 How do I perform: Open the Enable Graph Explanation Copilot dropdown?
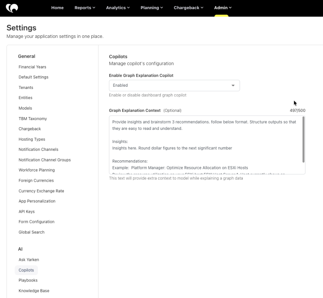coord(174,86)
